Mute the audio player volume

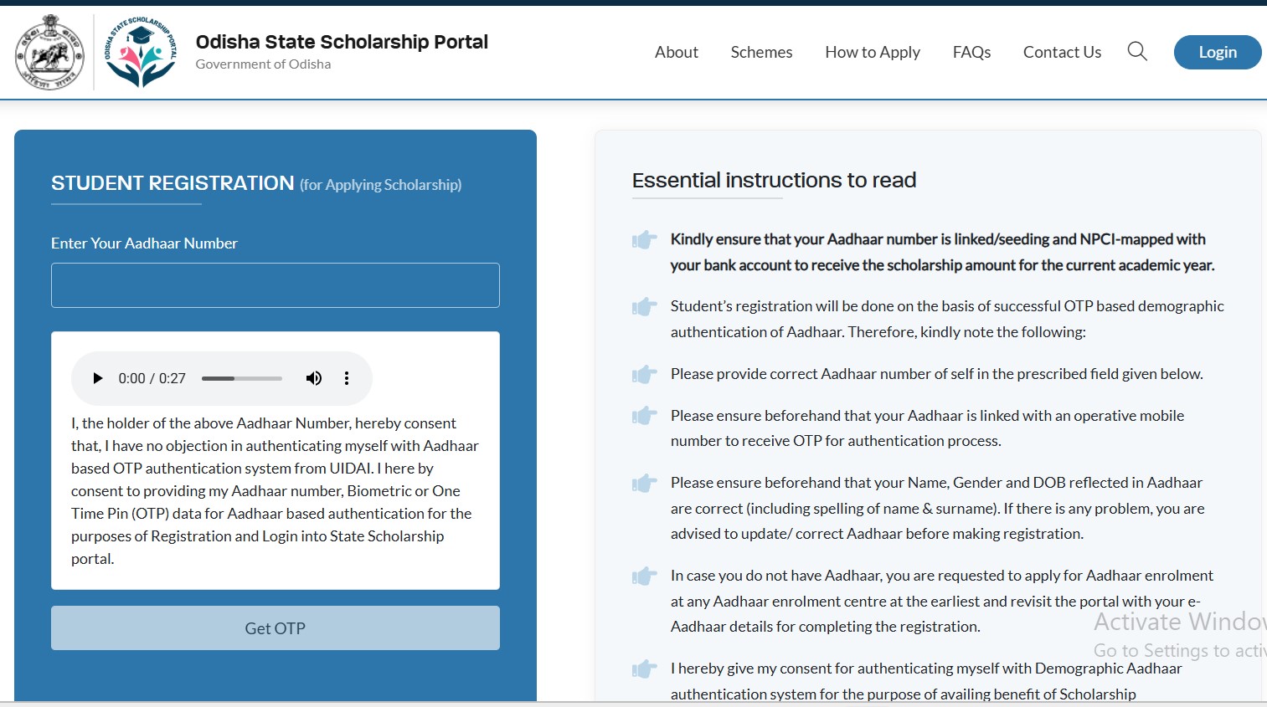click(x=314, y=378)
